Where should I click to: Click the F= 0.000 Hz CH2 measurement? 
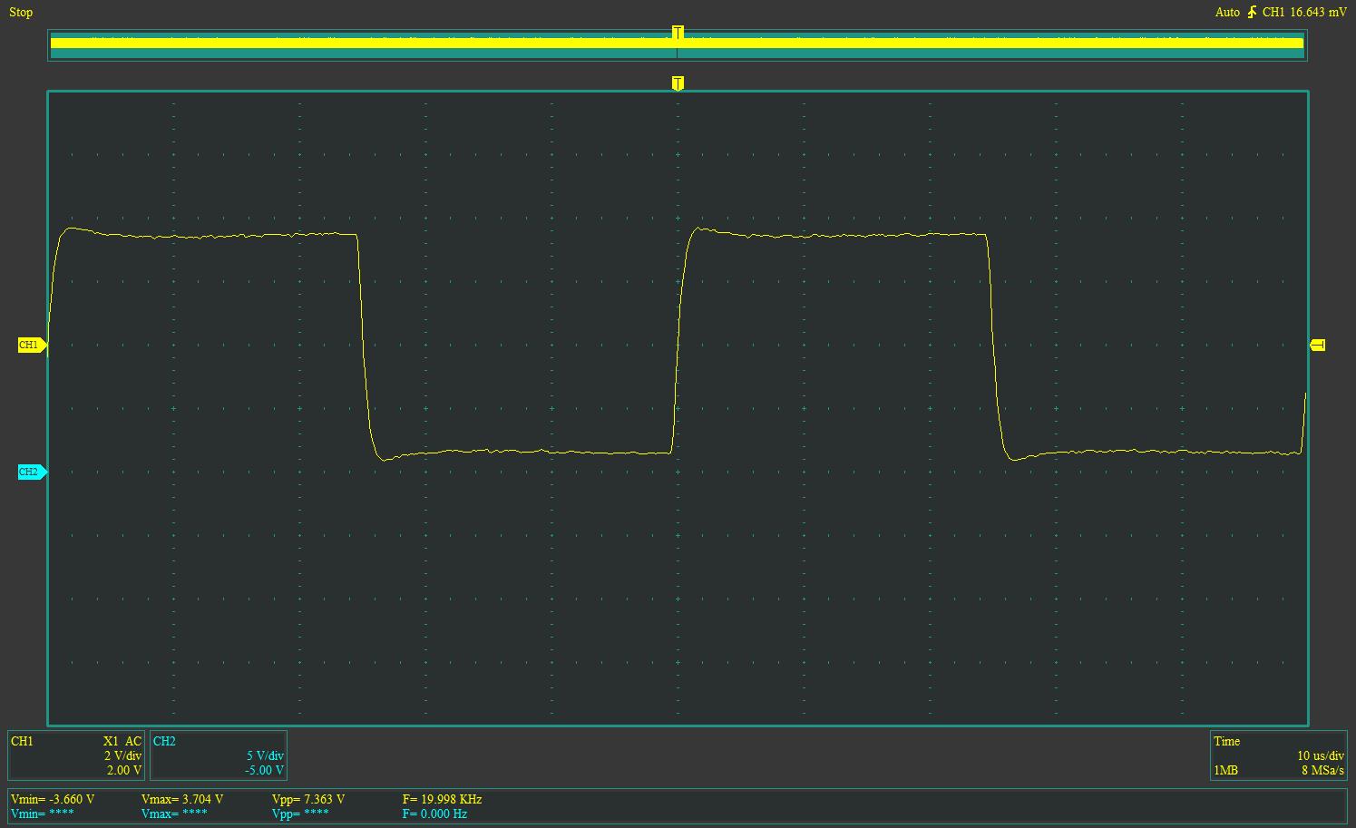tap(434, 813)
